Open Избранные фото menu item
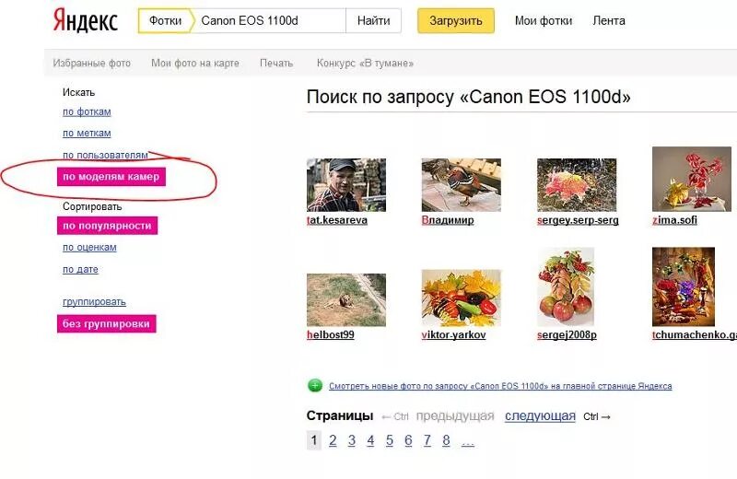The width and height of the screenshot is (737, 479). [x=91, y=63]
